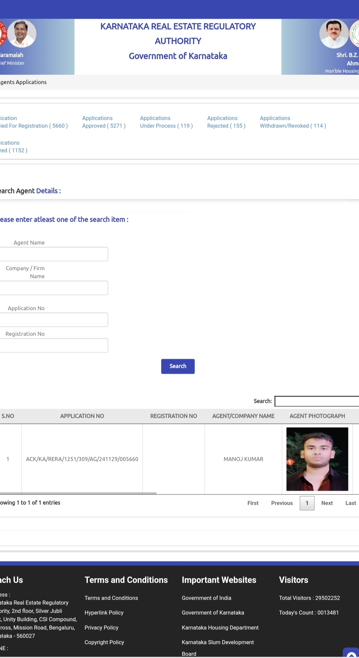Open the Applications Under Process (119) tab
This screenshot has width=359, height=658.
pos(166,122)
